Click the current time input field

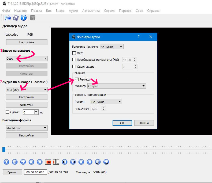pyautogui.click(x=35, y=172)
